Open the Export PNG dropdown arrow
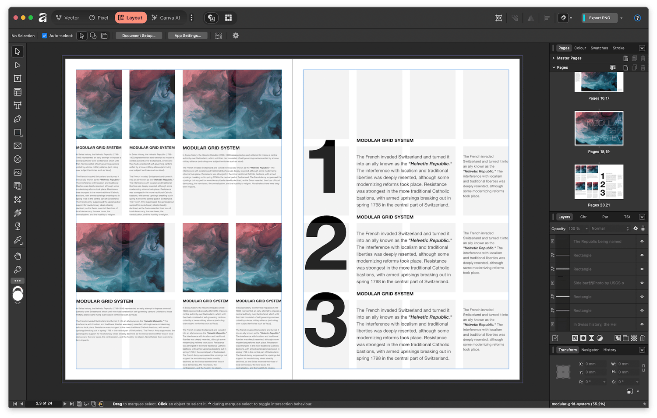 [622, 18]
